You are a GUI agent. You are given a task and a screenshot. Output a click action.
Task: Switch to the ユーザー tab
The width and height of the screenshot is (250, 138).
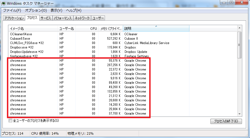(x=98, y=18)
